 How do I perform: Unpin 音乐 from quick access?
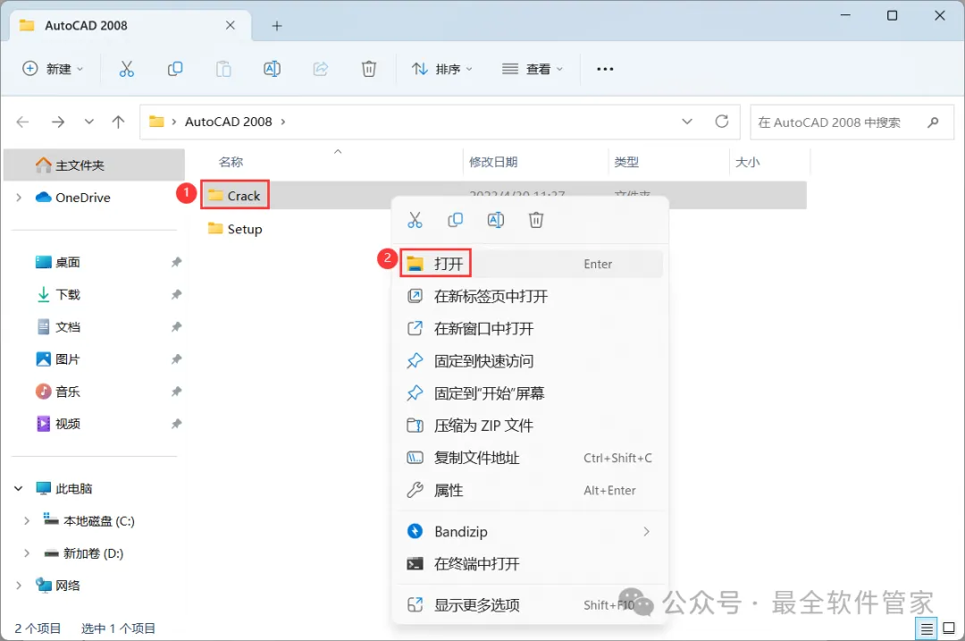click(176, 392)
